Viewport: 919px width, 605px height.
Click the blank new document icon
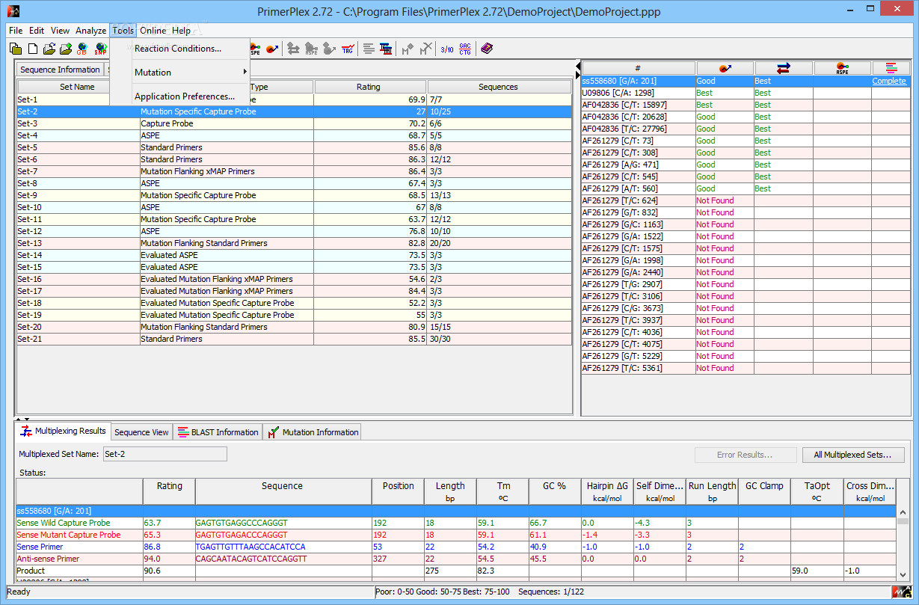(33, 49)
